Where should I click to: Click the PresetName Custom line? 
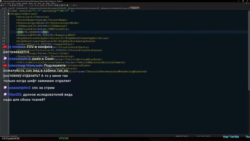coord(42,20)
